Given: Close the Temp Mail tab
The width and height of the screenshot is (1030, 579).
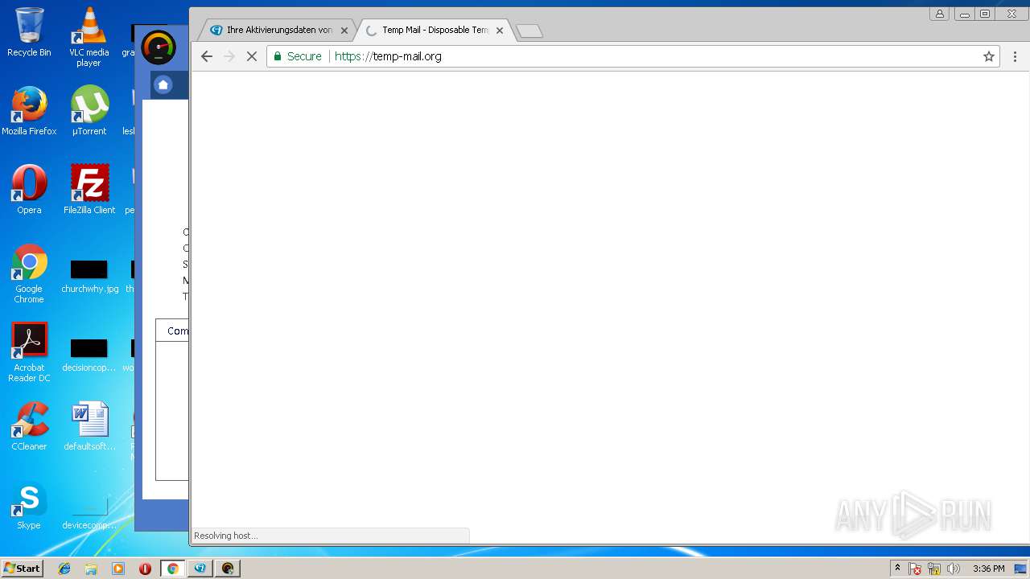Looking at the screenshot, I should (500, 31).
